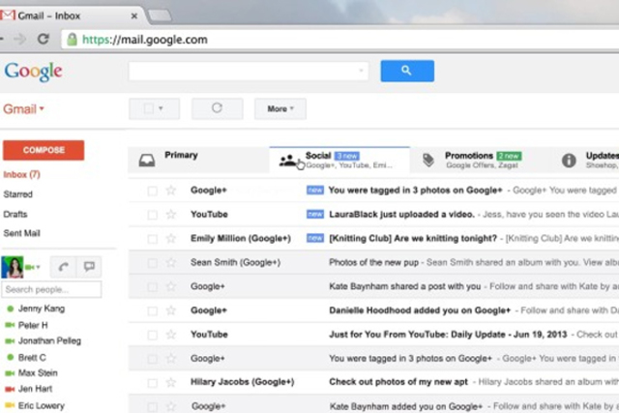Open the chat status dropdown beside profile photo
The width and height of the screenshot is (619, 413).
(x=38, y=267)
